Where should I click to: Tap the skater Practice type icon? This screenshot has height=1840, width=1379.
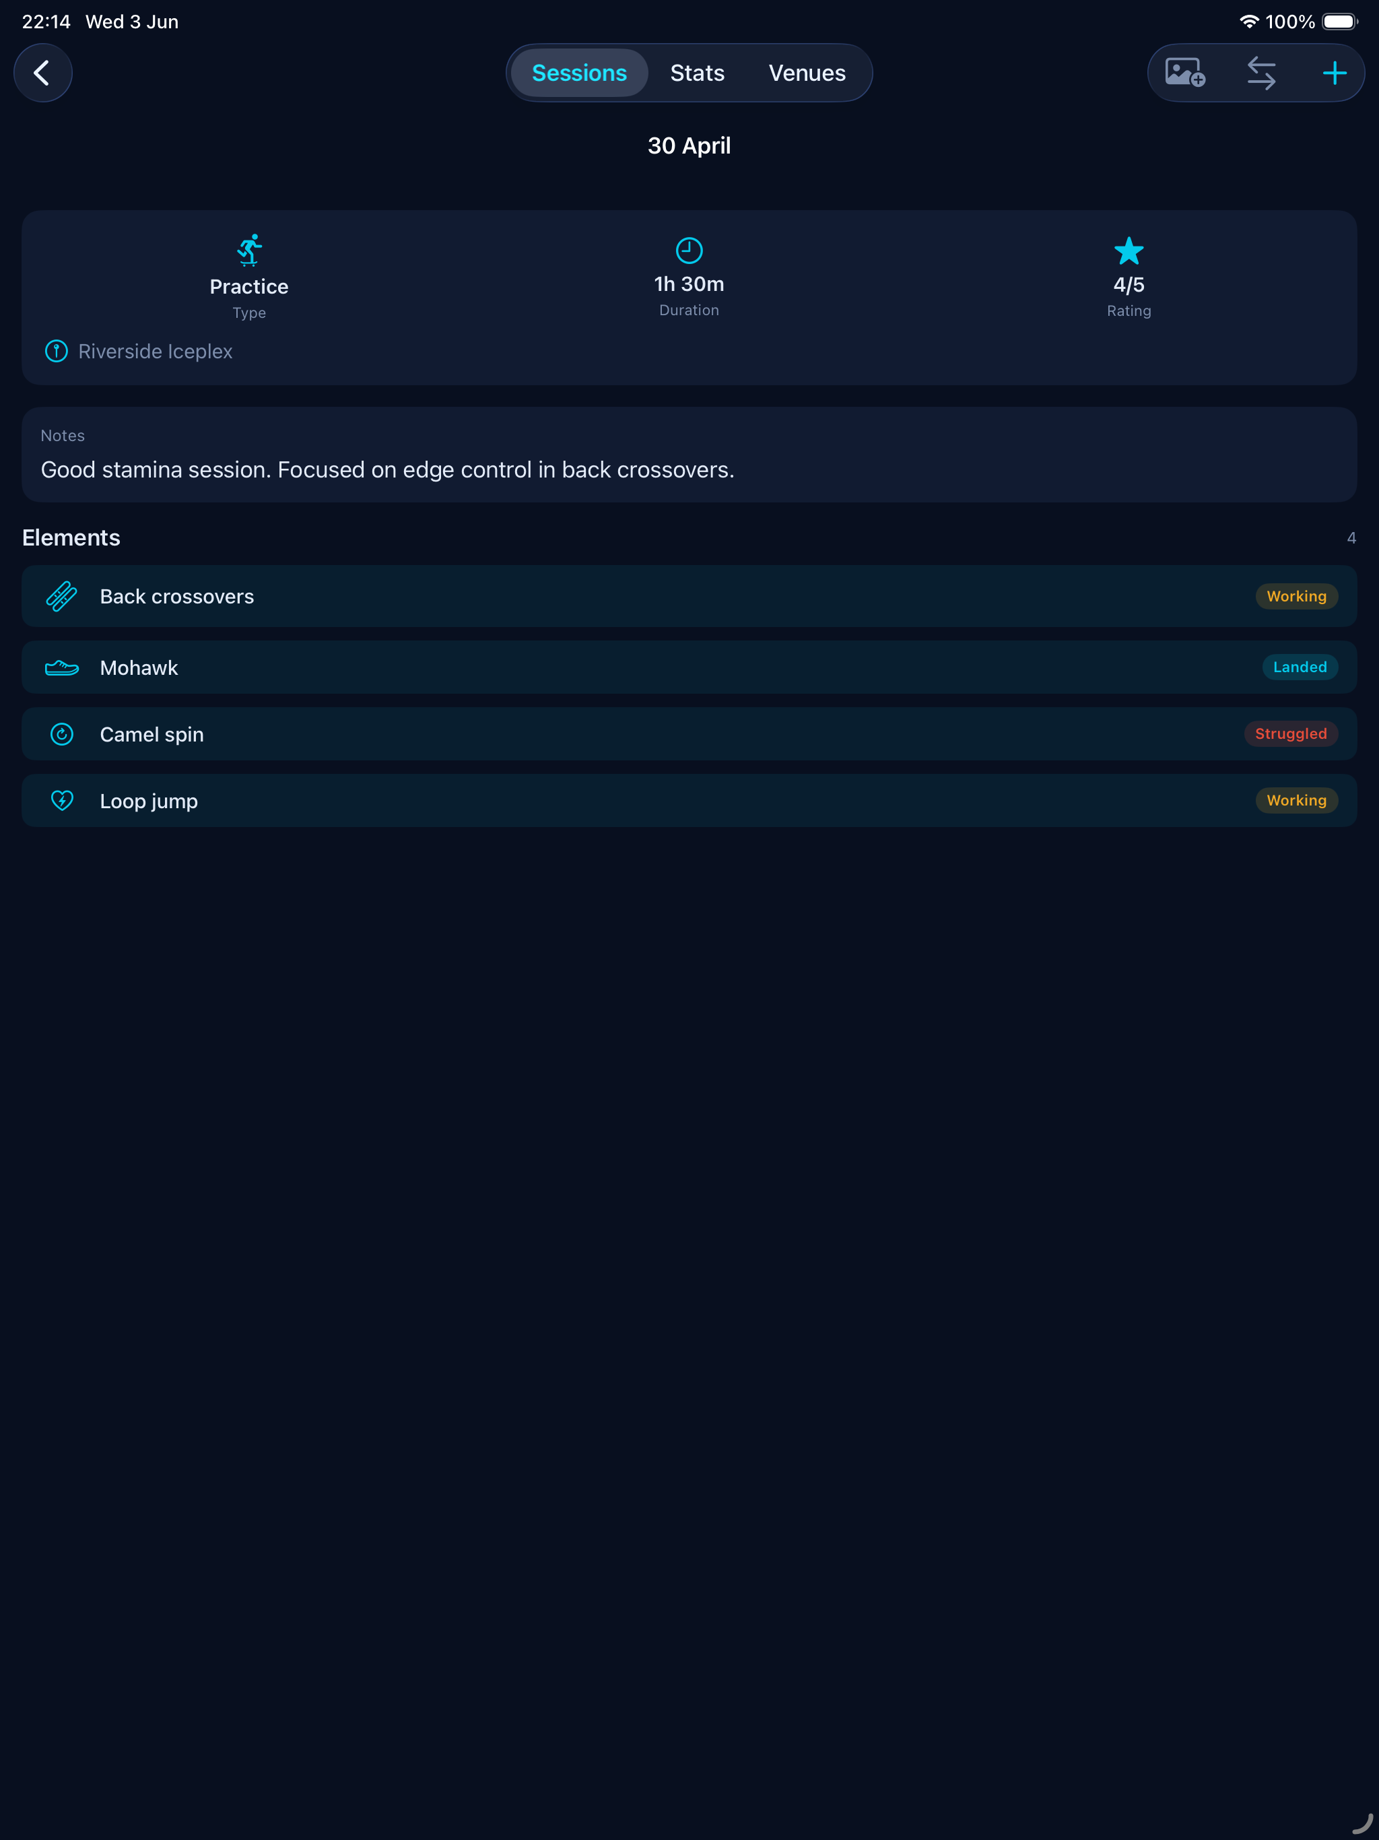[x=250, y=250]
